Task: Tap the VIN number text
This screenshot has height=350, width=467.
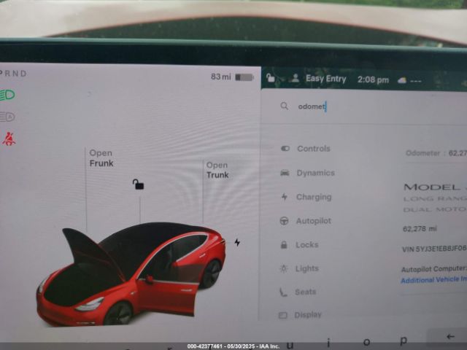Action: [x=434, y=249]
